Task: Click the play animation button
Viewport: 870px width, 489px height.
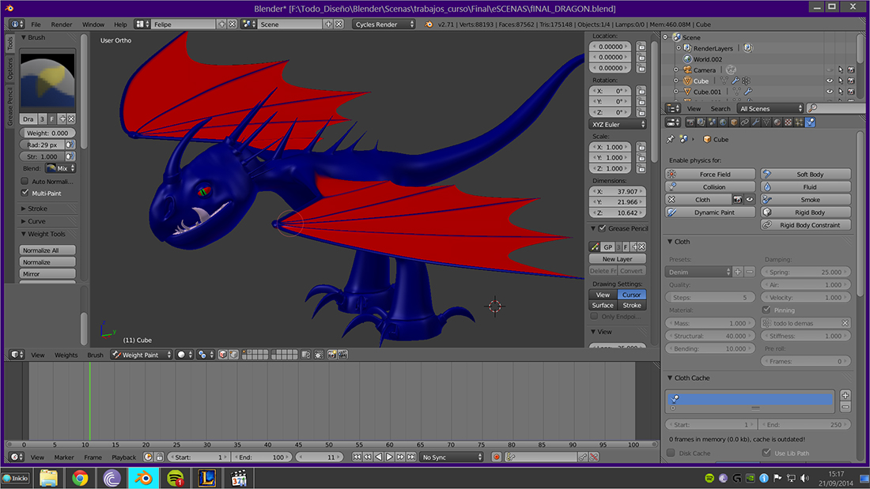Action: point(389,457)
